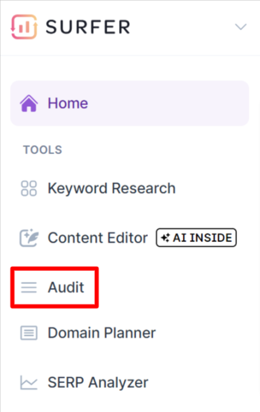Image resolution: width=260 pixels, height=412 pixels.
Task: Click the Keyword Research grid icon
Action: coord(29,188)
